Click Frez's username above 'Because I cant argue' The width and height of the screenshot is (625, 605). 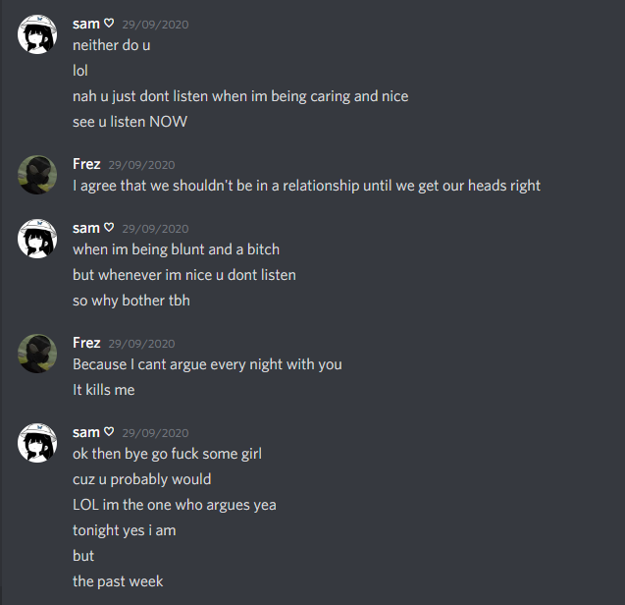(x=86, y=343)
